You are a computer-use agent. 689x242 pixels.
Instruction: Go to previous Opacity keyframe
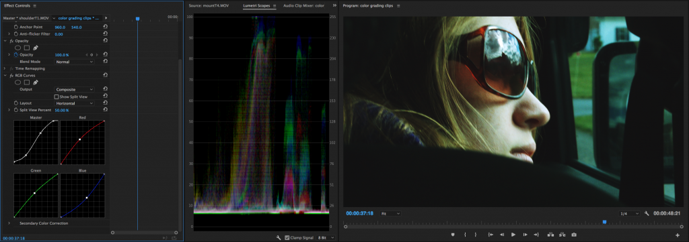tap(86, 55)
